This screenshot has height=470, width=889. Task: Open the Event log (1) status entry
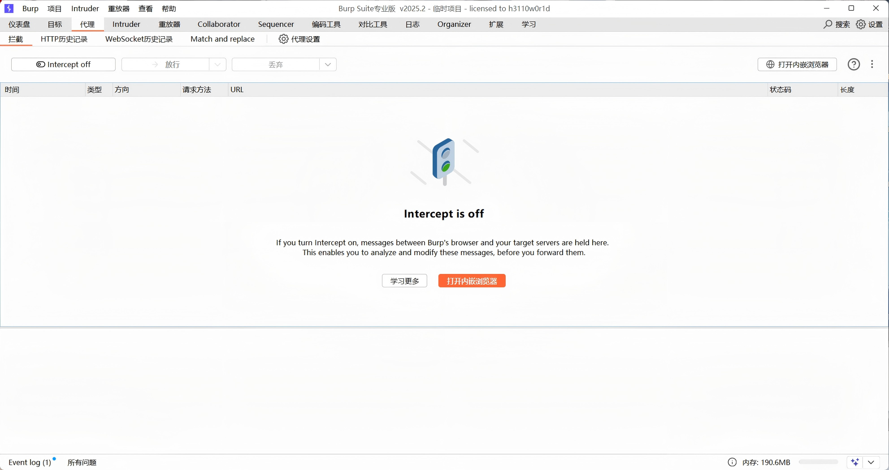pyautogui.click(x=30, y=462)
